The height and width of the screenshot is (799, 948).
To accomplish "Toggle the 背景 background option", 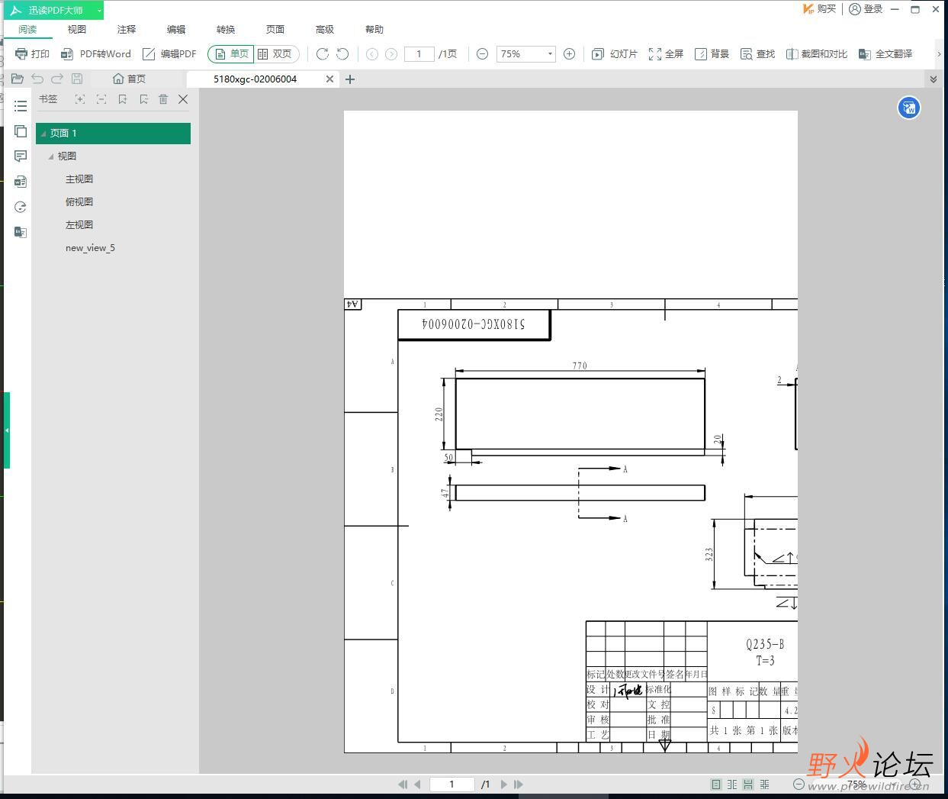I will [712, 54].
